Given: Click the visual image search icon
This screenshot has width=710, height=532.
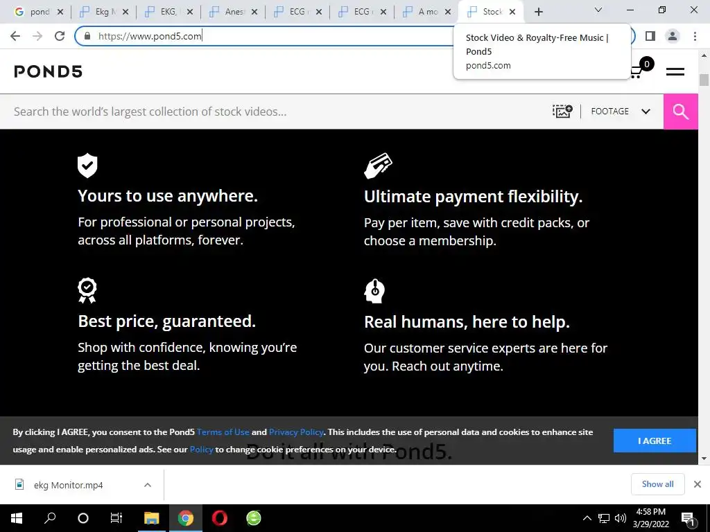Looking at the screenshot, I should (562, 112).
